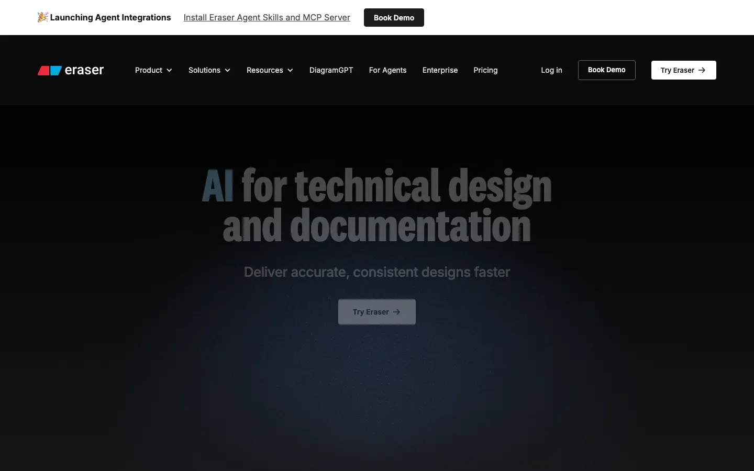The width and height of the screenshot is (754, 471).
Task: Click the Launching Agent Integrations announcement text
Action: tap(110, 17)
